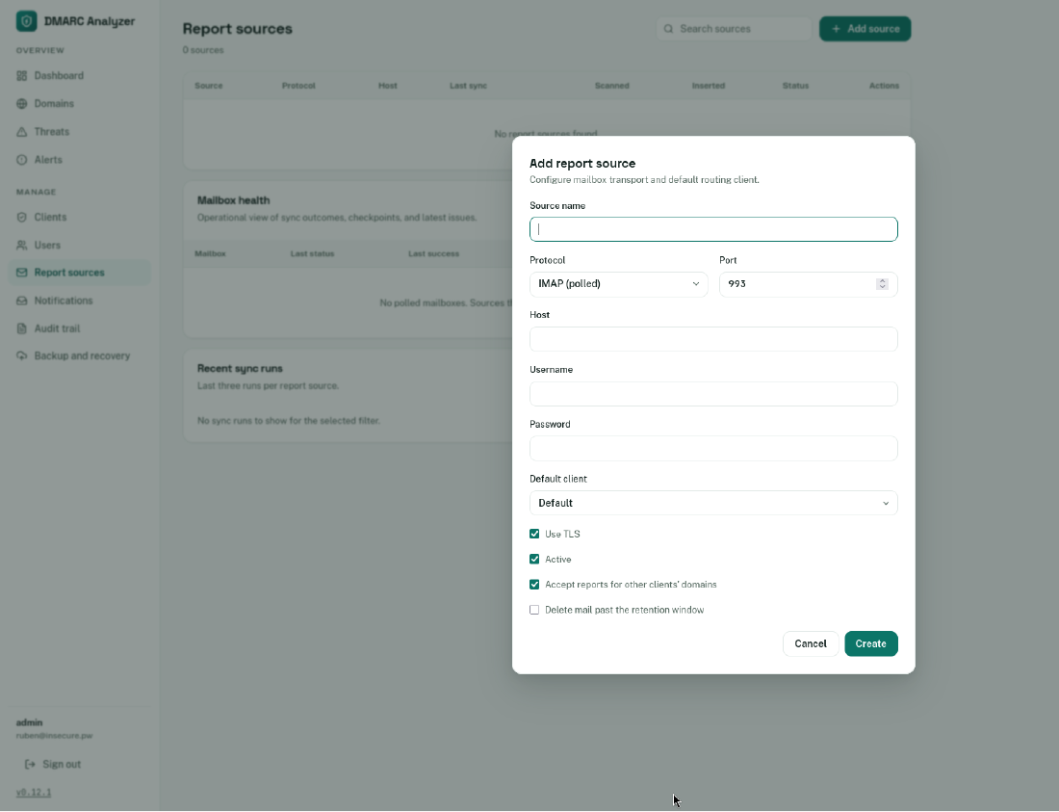Expand the Default client dropdown
The width and height of the screenshot is (1059, 812).
(x=713, y=503)
